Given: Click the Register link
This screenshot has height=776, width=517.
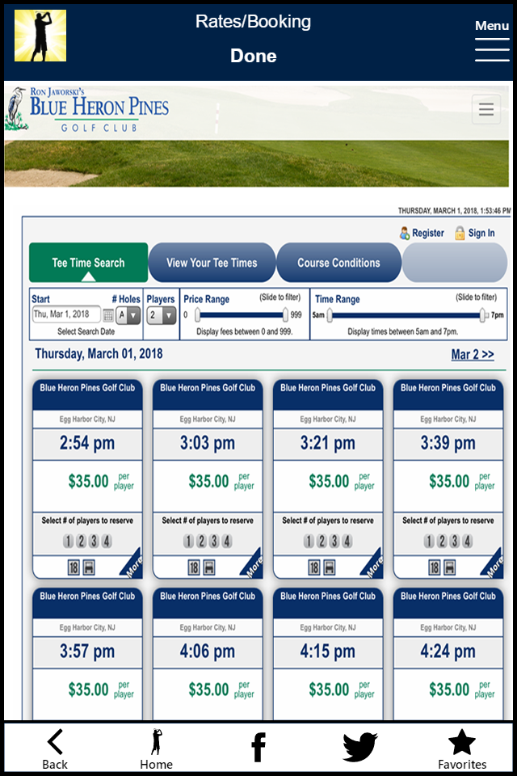Looking at the screenshot, I should 428,233.
